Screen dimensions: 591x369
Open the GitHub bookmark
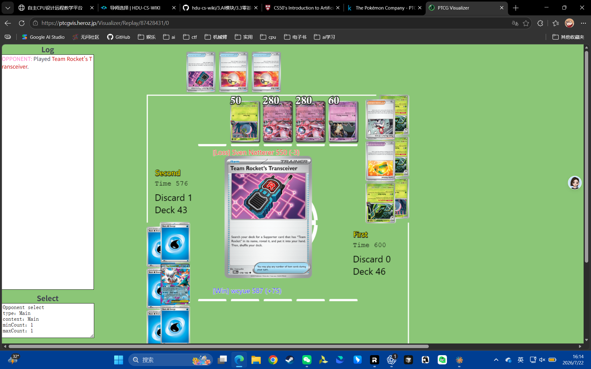[119, 37]
